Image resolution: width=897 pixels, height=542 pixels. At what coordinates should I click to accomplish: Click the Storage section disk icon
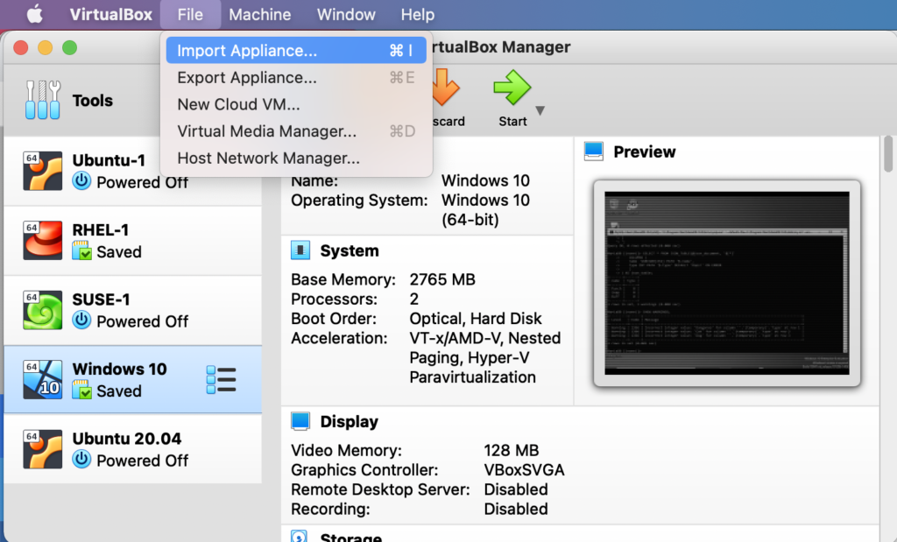[300, 536]
